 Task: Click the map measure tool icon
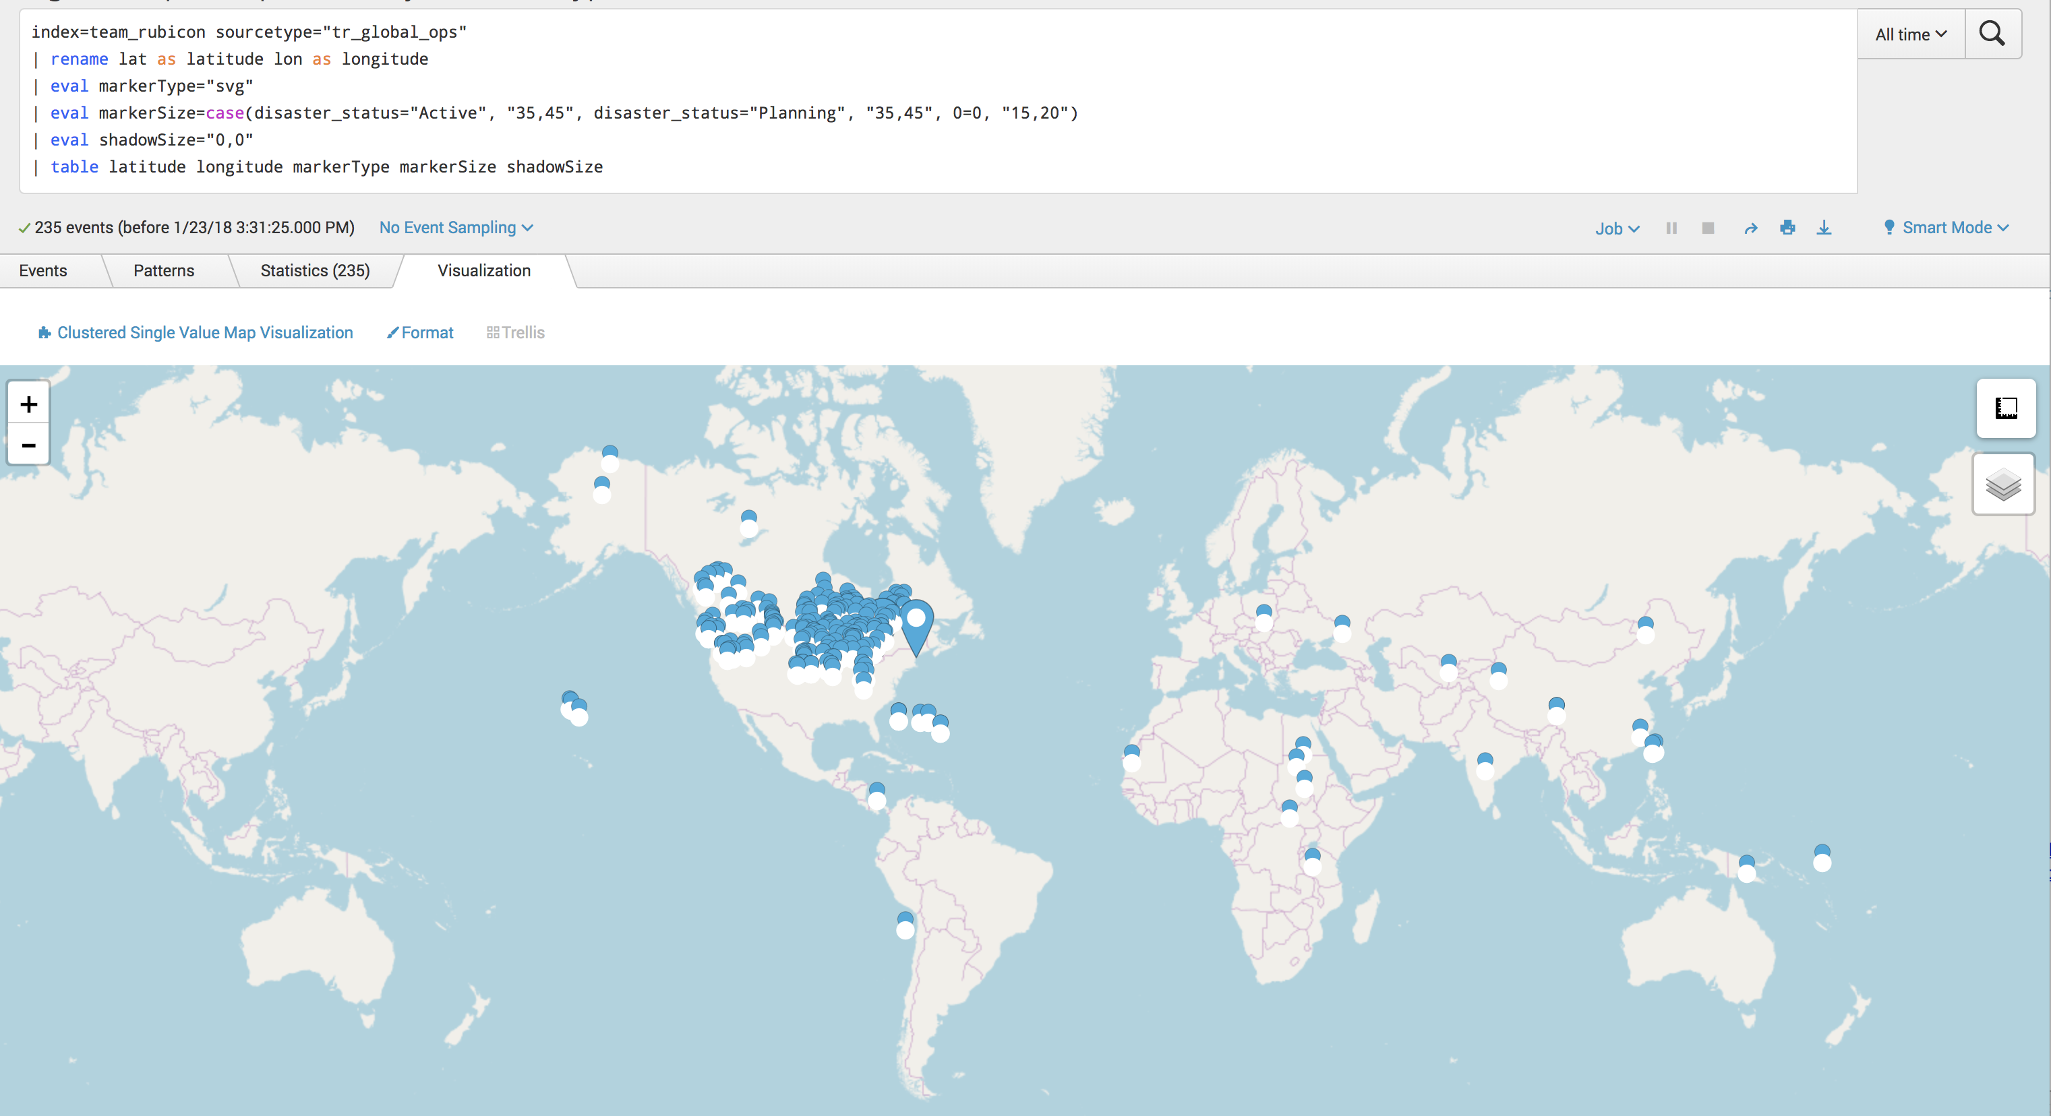[2006, 408]
